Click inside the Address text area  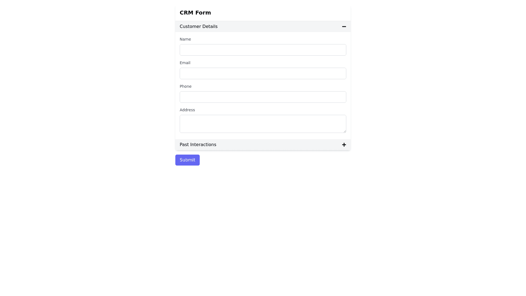click(x=263, y=124)
